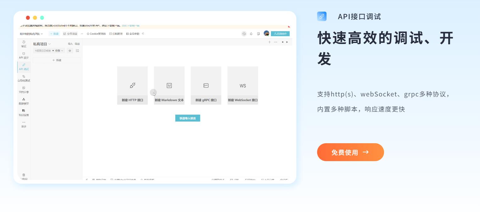Screen dimensions: 480x212
Task: Click the 导出 export link
Action: point(77,44)
